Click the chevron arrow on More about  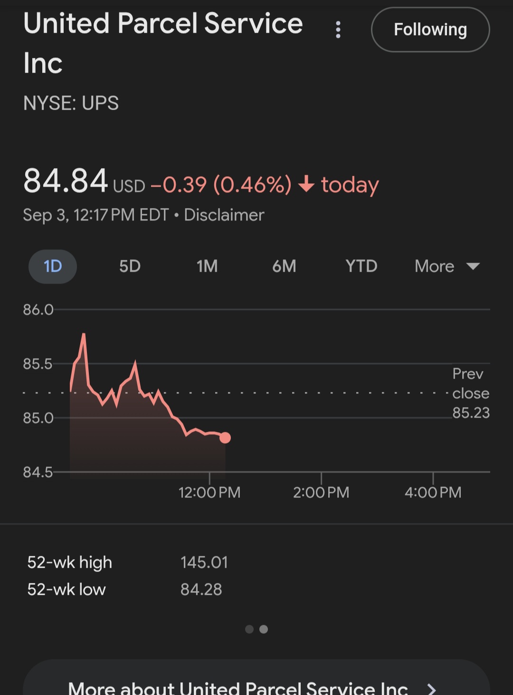[431, 688]
